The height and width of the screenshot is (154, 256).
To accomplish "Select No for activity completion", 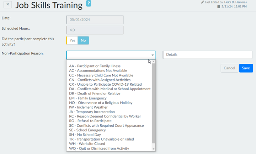I will 83,40.
